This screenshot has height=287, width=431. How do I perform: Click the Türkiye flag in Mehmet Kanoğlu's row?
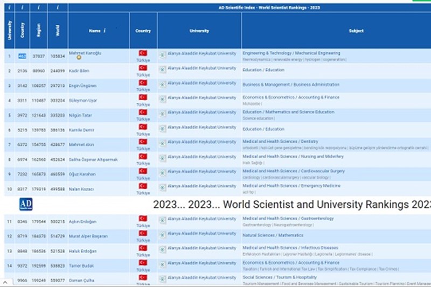pos(143,53)
